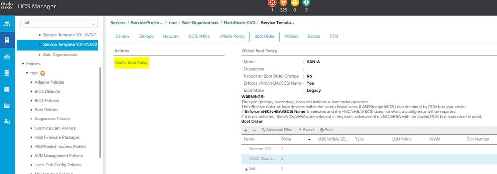Switch to the General tab
Screen dimensions: 497x174
(x=122, y=36)
